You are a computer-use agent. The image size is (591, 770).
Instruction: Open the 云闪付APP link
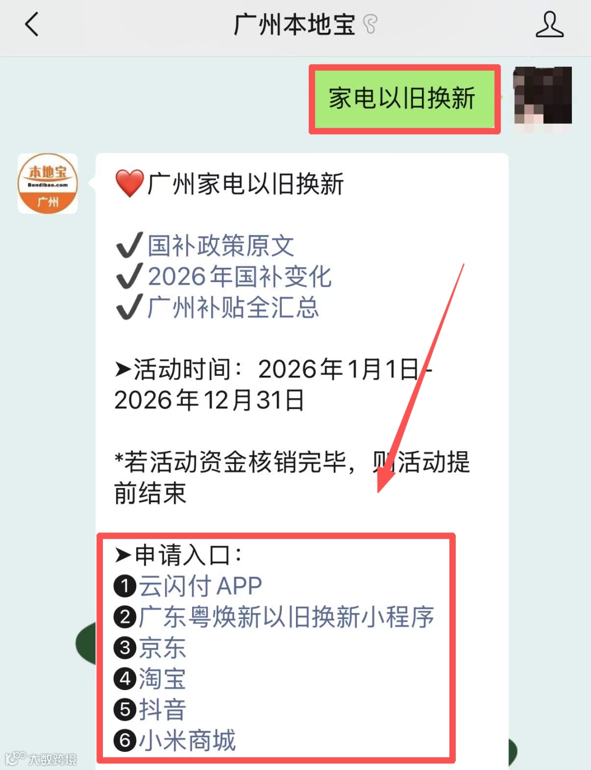pos(200,586)
